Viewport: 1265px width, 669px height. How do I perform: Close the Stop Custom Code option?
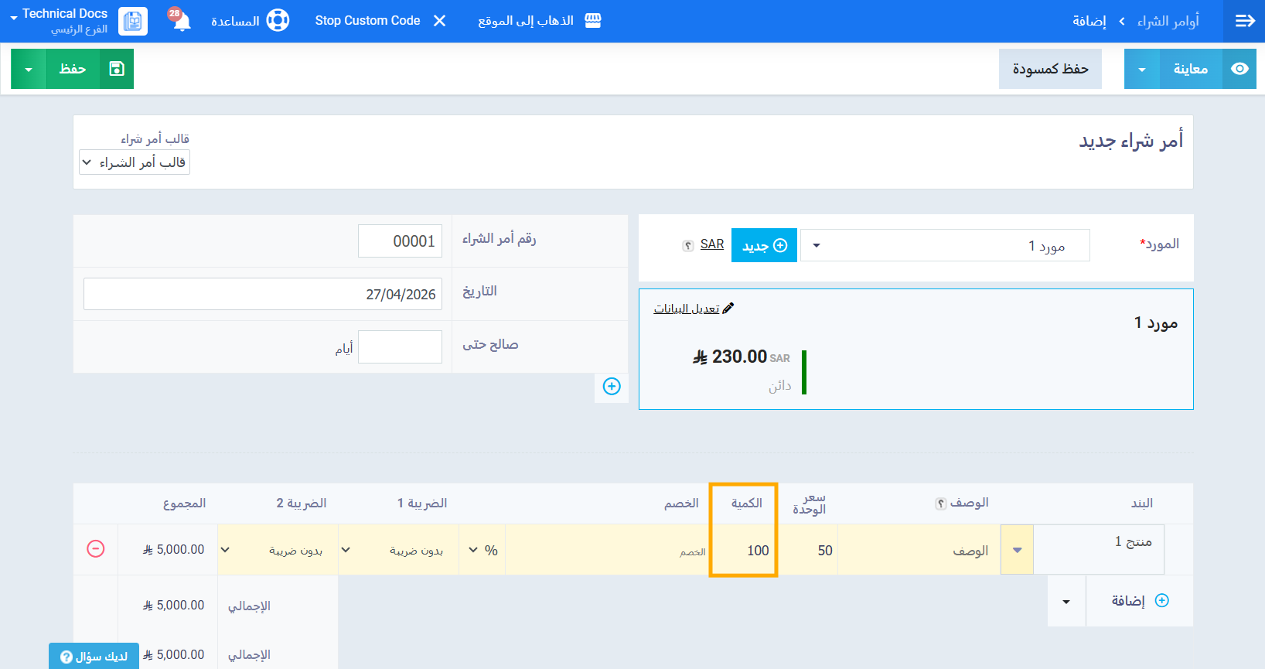tap(439, 21)
